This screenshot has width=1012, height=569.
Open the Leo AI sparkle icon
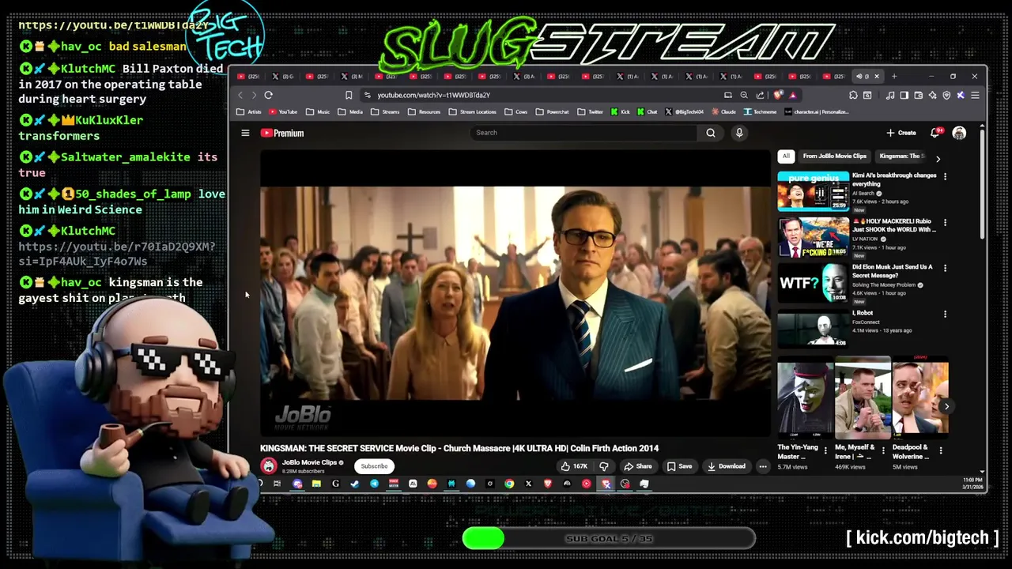tap(933, 95)
